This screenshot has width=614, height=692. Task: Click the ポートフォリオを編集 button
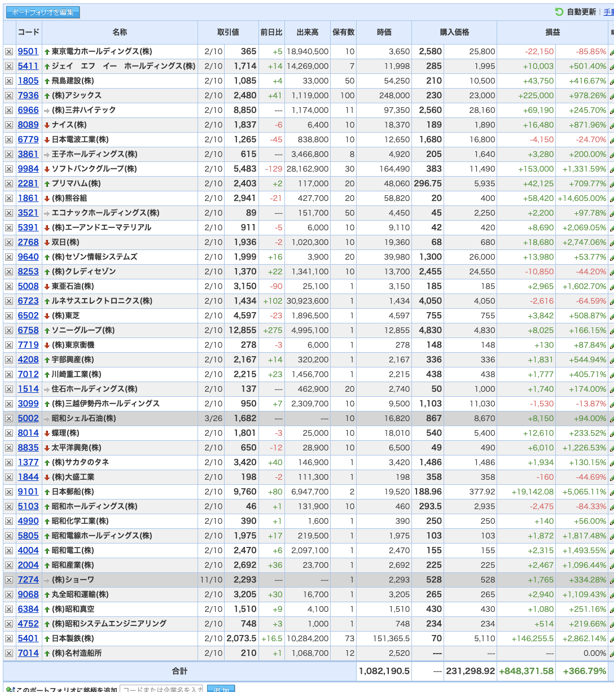click(43, 12)
